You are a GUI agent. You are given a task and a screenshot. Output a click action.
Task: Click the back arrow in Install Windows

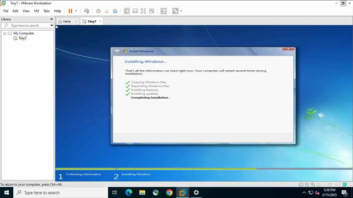pos(117,51)
